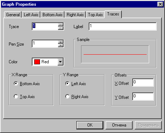Select Bottom Axis radio in X Range

(16, 83)
